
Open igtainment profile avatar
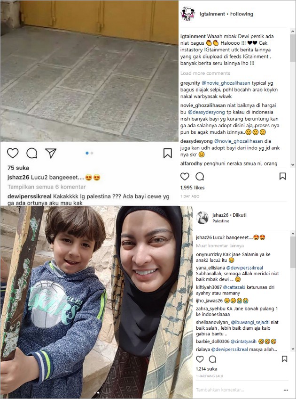pyautogui.click(x=188, y=14)
